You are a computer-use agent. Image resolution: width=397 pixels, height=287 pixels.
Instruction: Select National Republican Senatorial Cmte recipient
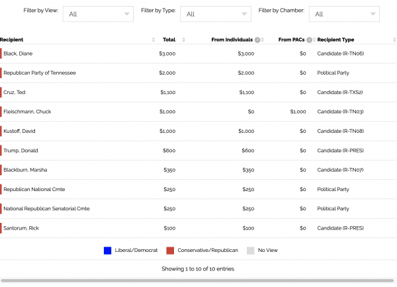coord(46,208)
